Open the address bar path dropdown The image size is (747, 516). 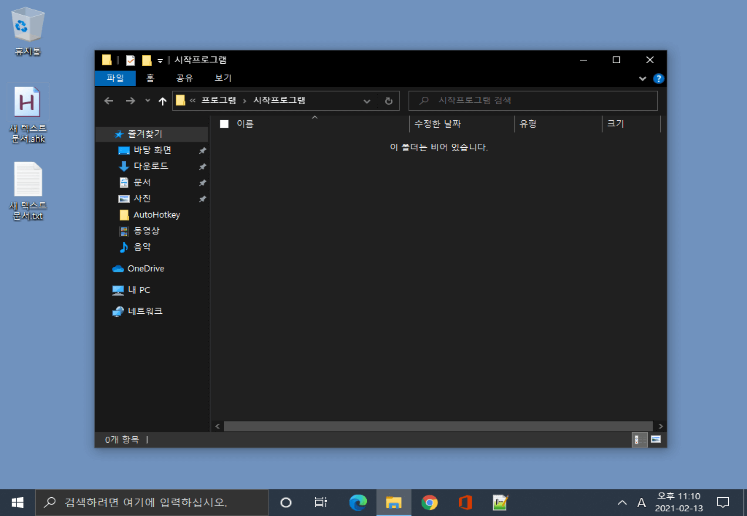367,101
